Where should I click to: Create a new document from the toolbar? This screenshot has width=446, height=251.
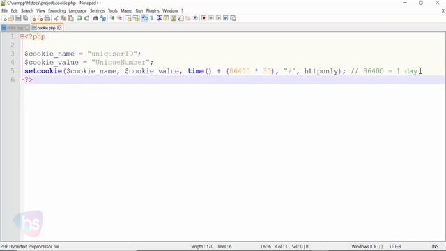pos(5,18)
